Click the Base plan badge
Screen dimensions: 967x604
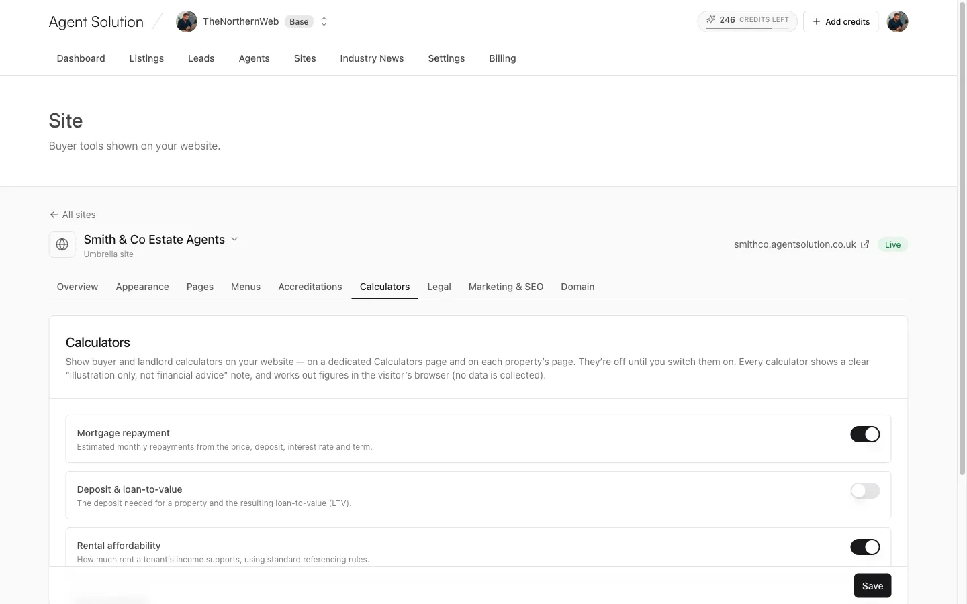pyautogui.click(x=299, y=21)
